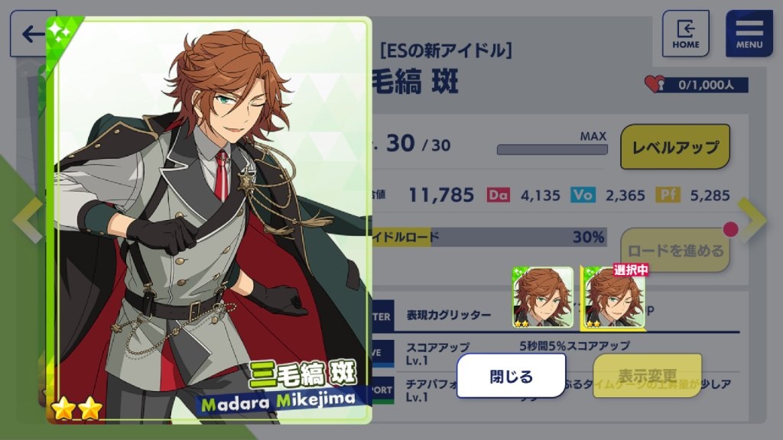Tap the Da dance stat badge

point(498,195)
